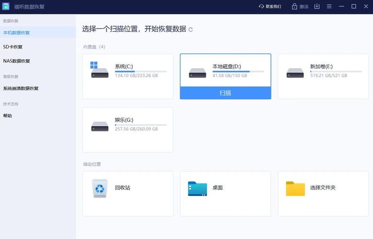Maximize the data recovery window
373x239 pixels.
point(354,6)
